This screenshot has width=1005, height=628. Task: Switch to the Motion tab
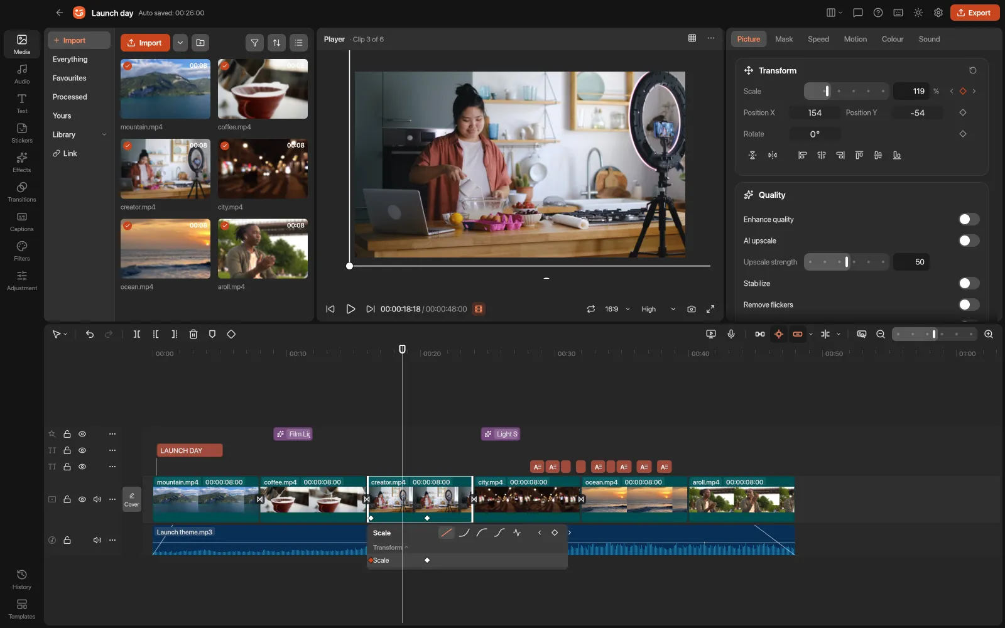click(x=855, y=39)
